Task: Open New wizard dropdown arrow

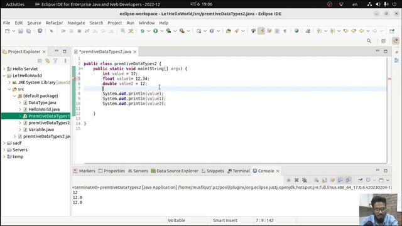Action: pyautogui.click(x=14, y=31)
